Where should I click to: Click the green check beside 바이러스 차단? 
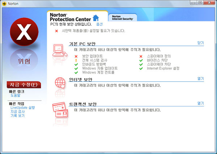pos(141,60)
